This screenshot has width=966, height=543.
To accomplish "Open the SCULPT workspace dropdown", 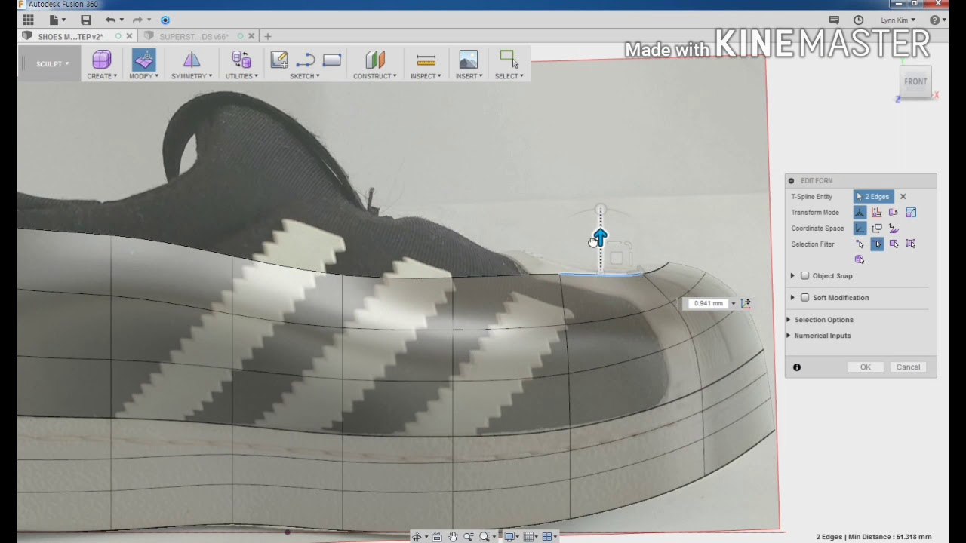I will pyautogui.click(x=53, y=64).
